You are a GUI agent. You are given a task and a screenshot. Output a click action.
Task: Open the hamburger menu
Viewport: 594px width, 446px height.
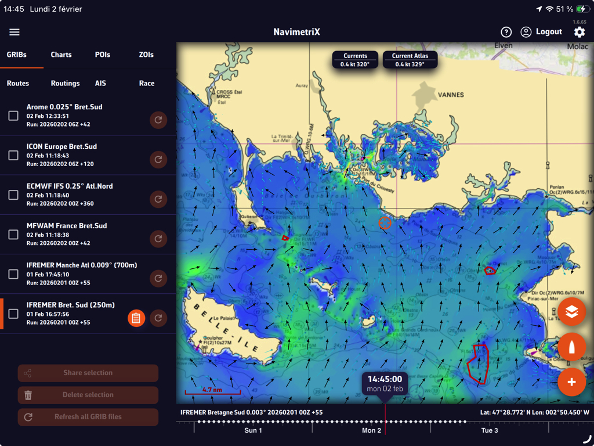[15, 32]
